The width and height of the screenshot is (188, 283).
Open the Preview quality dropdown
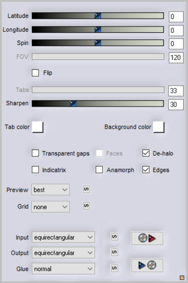(50, 190)
